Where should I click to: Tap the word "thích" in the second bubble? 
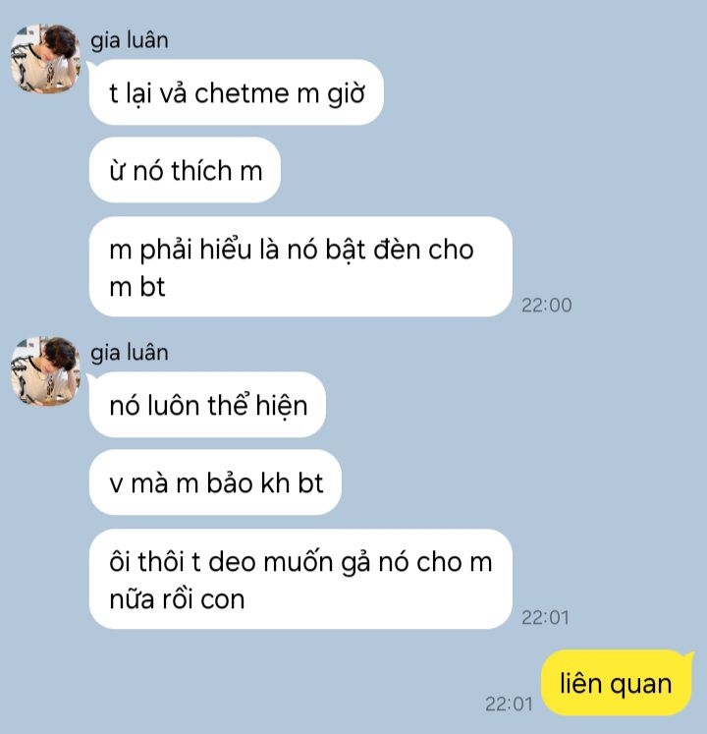coord(201,170)
